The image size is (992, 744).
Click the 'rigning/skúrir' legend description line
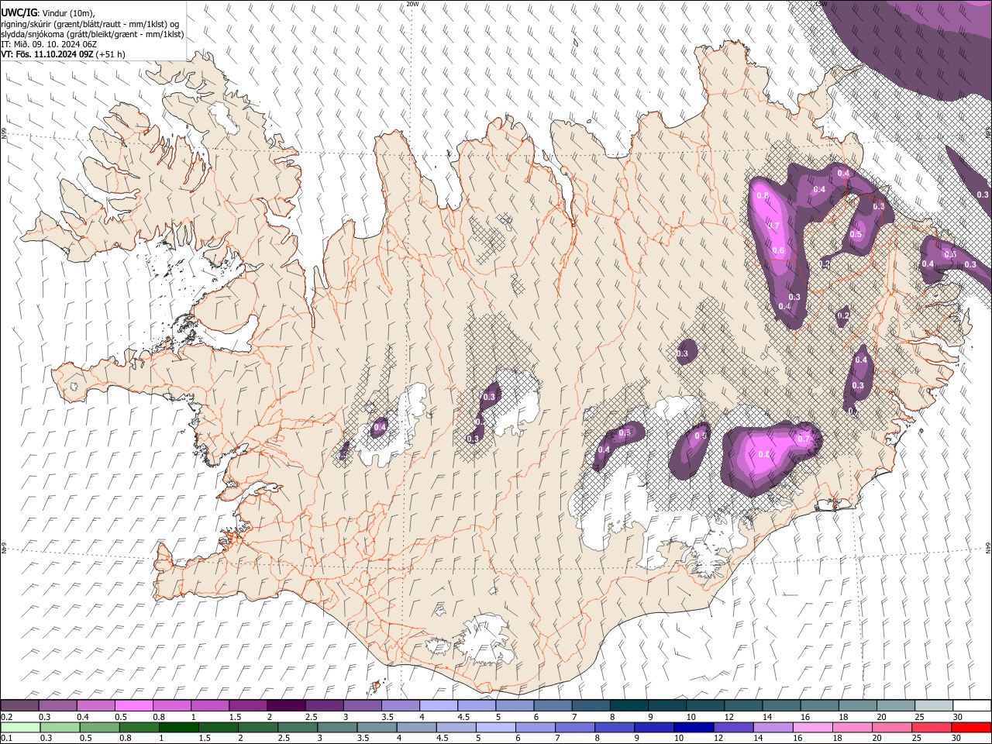point(90,23)
